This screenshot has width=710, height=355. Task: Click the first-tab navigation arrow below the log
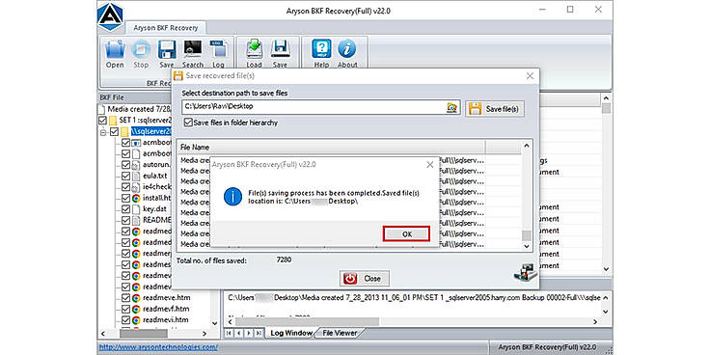[x=229, y=333]
